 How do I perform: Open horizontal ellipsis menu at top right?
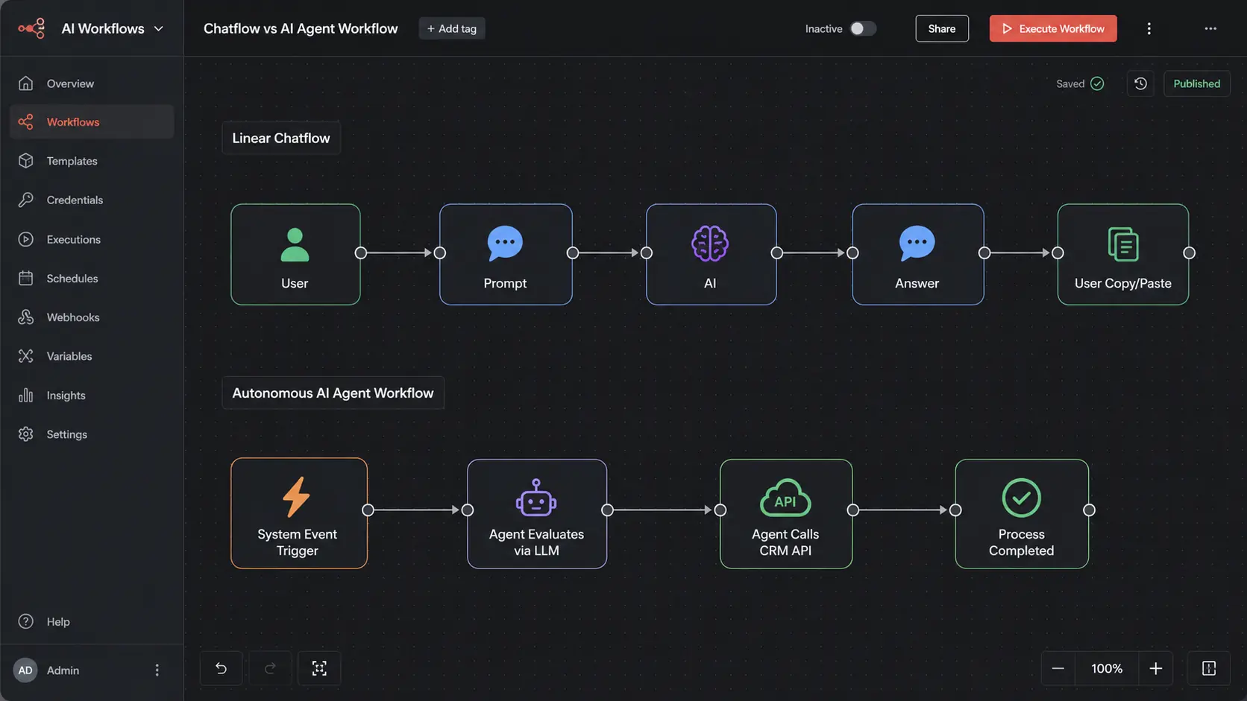tap(1210, 28)
